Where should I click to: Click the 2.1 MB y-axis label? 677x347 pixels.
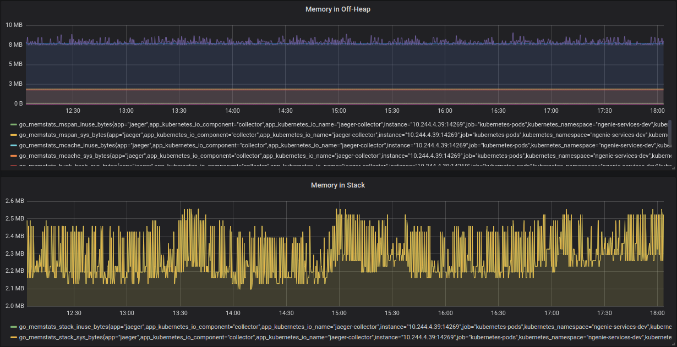[14, 289]
